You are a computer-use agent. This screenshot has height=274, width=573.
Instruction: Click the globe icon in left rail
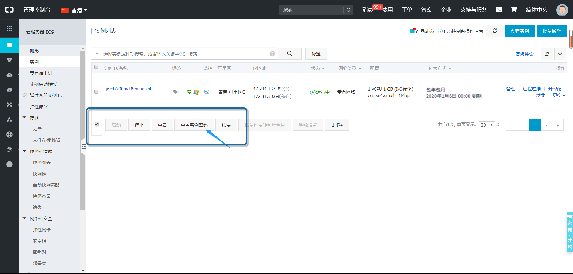(x=9, y=134)
